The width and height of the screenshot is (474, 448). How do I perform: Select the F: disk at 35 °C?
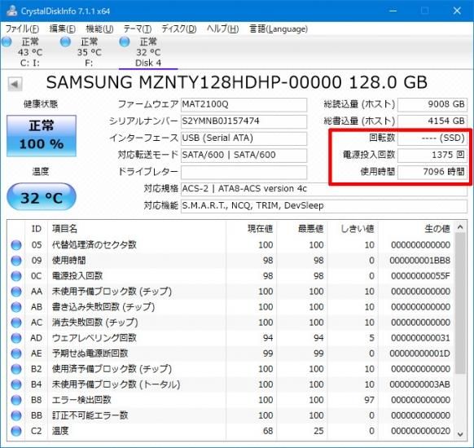pyautogui.click(x=89, y=52)
